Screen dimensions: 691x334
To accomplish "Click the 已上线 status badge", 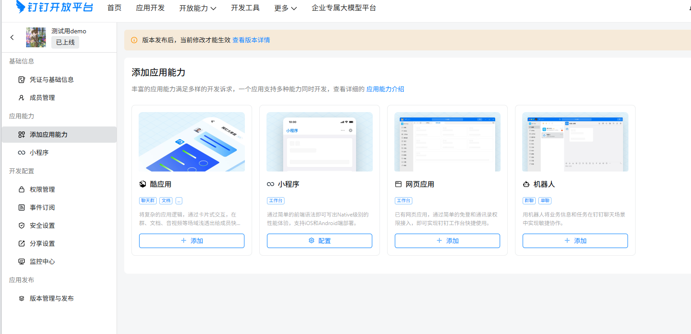I will coord(65,42).
